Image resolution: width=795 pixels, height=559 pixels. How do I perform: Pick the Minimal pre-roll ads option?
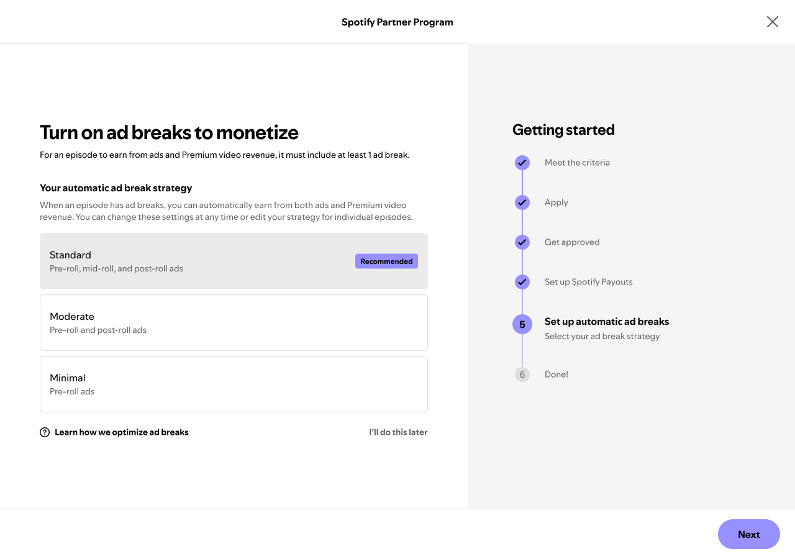(234, 384)
